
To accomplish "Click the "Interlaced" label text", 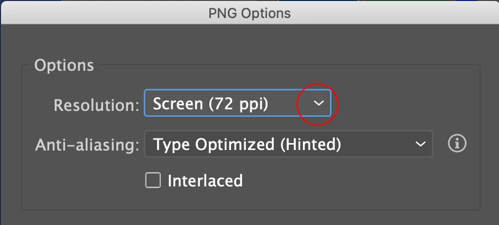I will [x=205, y=181].
